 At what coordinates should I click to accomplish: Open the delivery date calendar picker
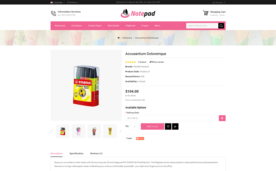[x=222, y=118]
